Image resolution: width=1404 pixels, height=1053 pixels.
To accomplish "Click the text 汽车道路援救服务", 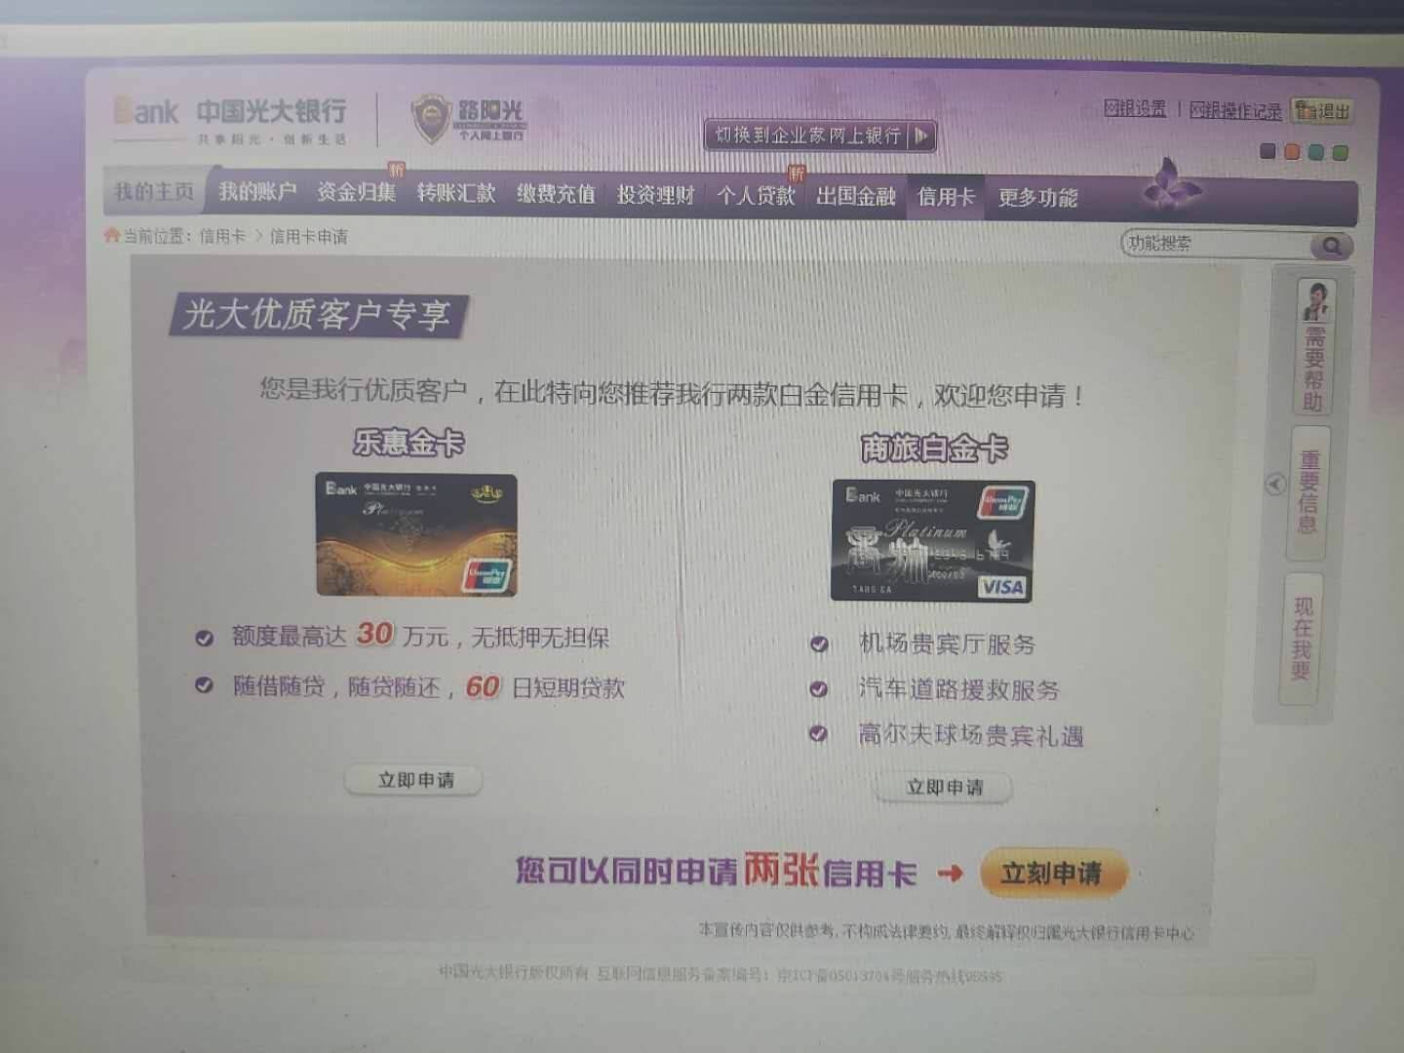I will (958, 689).
